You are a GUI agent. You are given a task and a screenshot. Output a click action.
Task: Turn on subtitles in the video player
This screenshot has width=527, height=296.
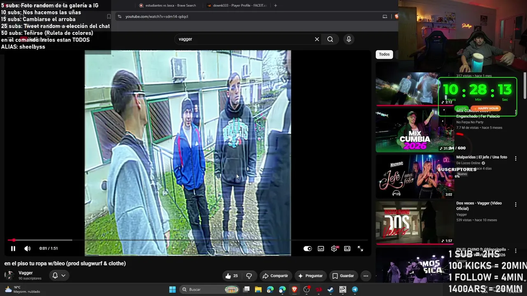pos(321,248)
